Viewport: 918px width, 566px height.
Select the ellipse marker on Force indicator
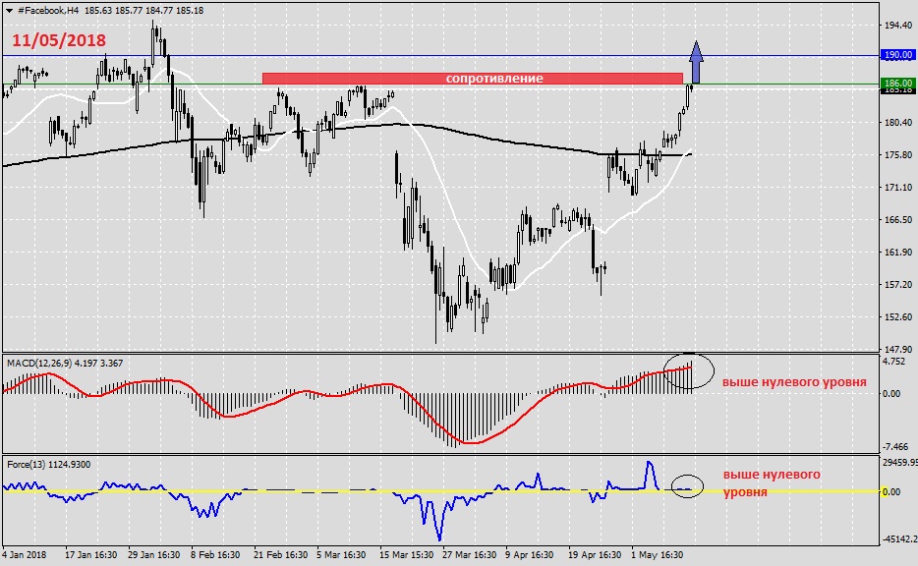pos(687,485)
